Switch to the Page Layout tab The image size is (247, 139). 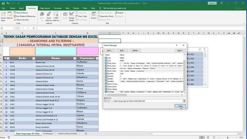[x=45, y=8]
